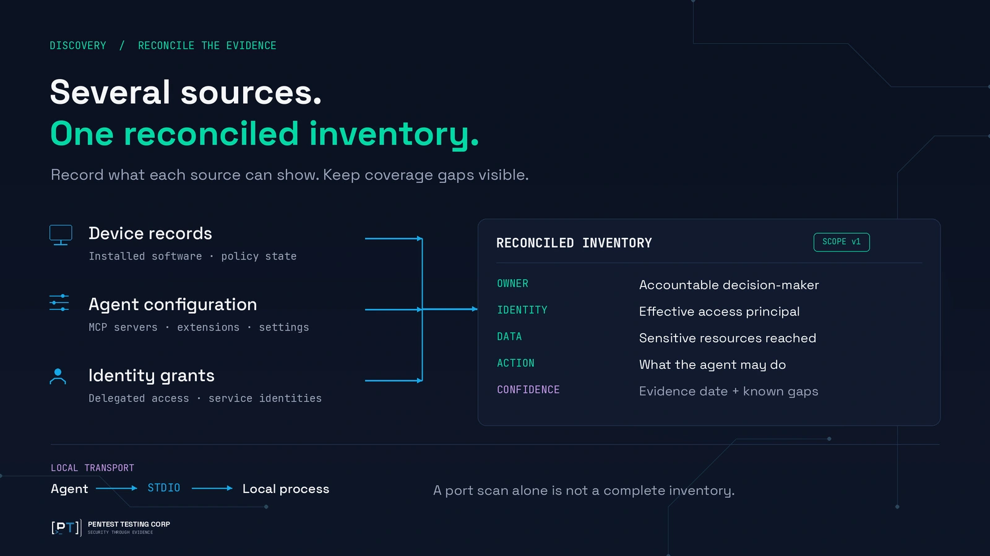Click the LOCAL TRANSPORT label
Viewport: 990px width, 556px height.
tap(92, 468)
